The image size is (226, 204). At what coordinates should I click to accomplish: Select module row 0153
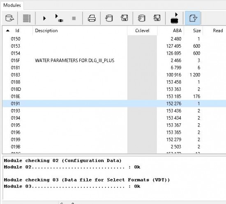tap(114, 46)
